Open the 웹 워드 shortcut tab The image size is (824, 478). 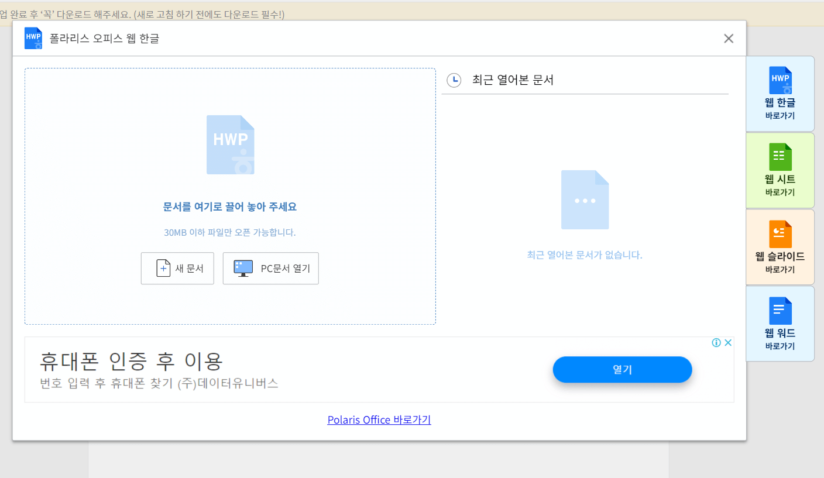point(780,324)
